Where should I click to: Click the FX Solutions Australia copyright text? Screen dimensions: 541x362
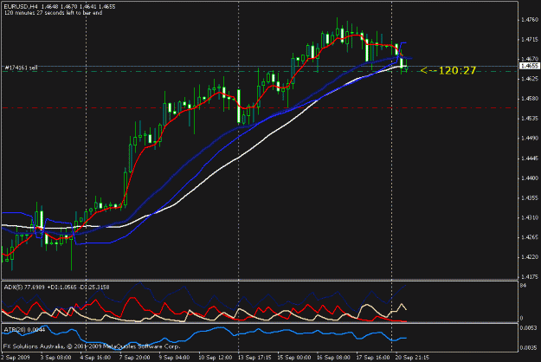(92, 346)
